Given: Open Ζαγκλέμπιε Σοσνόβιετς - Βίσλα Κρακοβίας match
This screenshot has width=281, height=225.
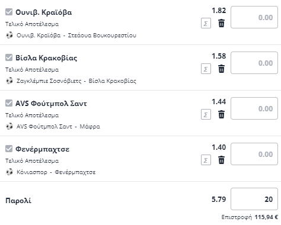Looking at the screenshot, I should pyautogui.click(x=76, y=81).
